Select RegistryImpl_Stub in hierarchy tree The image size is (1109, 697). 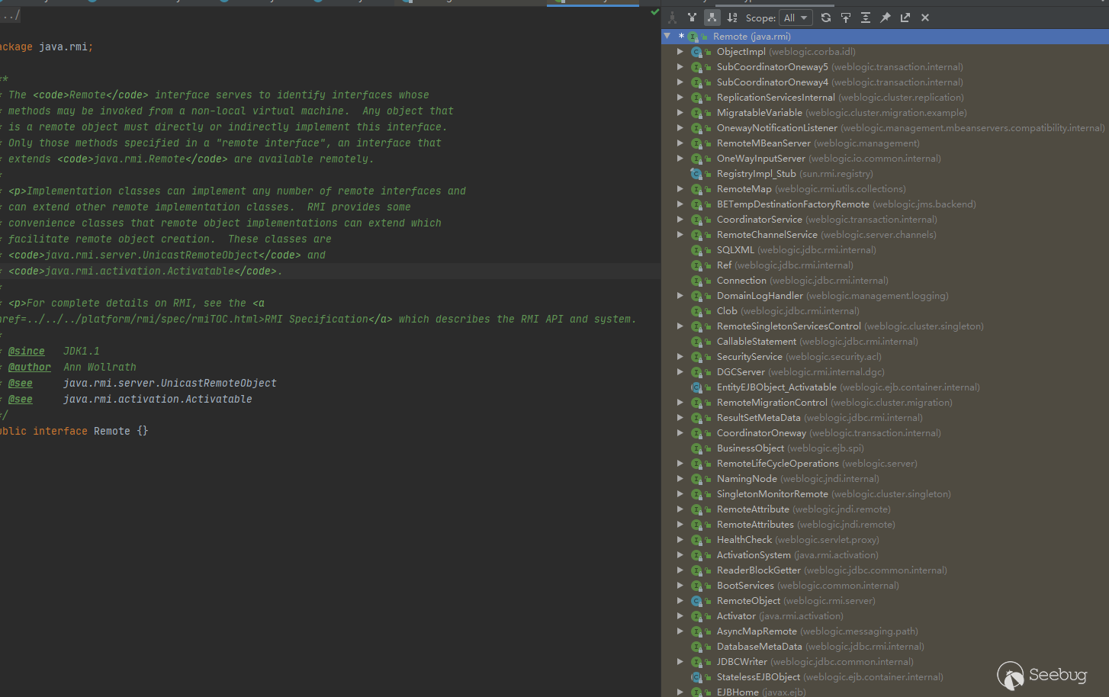(756, 174)
